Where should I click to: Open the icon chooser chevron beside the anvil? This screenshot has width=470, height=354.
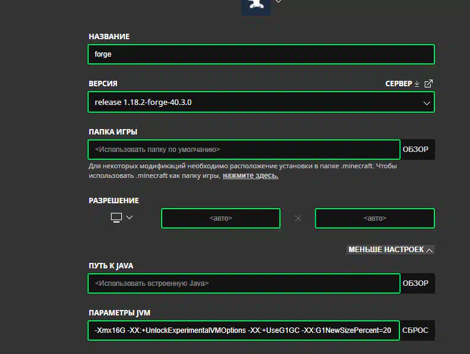[x=279, y=1]
